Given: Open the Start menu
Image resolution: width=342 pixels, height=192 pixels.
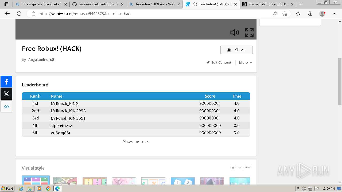Looking at the screenshot, I should [7, 189].
